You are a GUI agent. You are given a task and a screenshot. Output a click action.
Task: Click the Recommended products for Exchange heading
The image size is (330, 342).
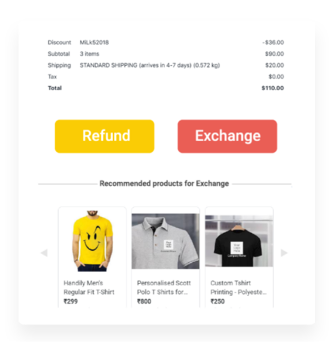(x=164, y=184)
